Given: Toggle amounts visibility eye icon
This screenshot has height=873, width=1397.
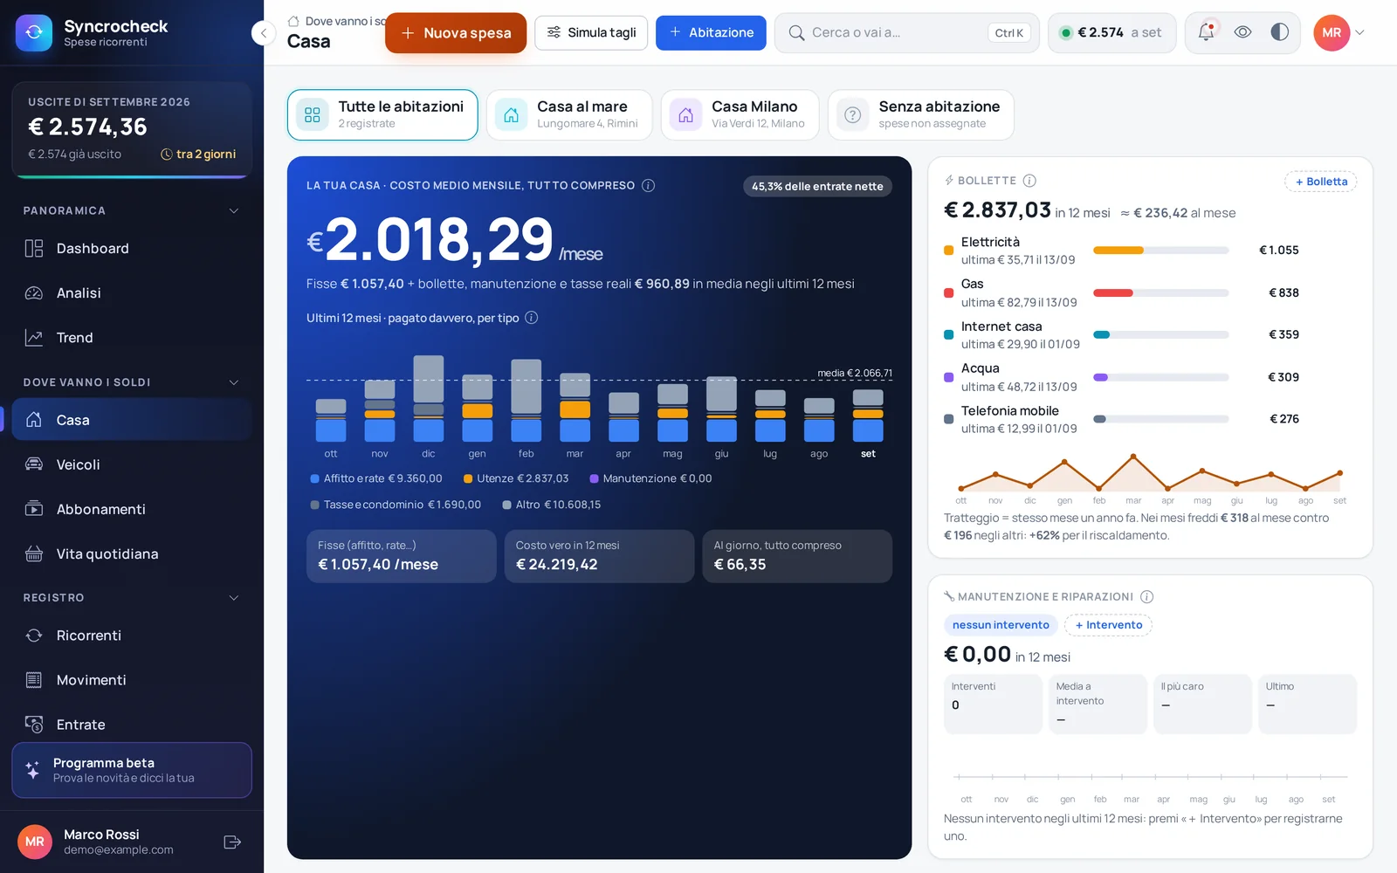Looking at the screenshot, I should tap(1242, 32).
